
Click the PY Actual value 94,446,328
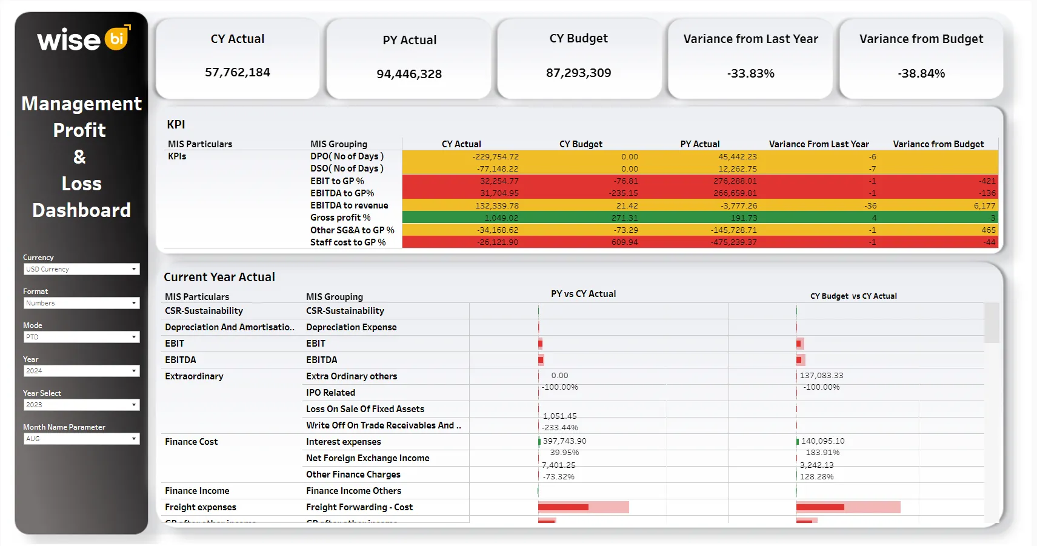[409, 74]
